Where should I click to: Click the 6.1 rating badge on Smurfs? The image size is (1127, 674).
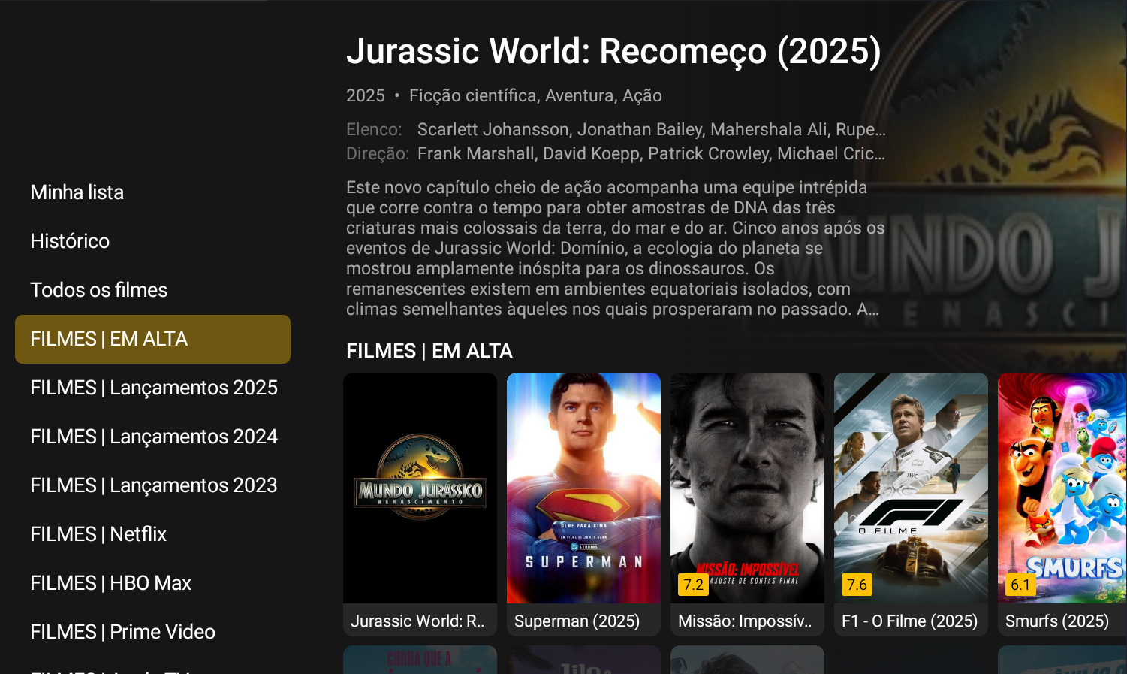(x=1020, y=585)
